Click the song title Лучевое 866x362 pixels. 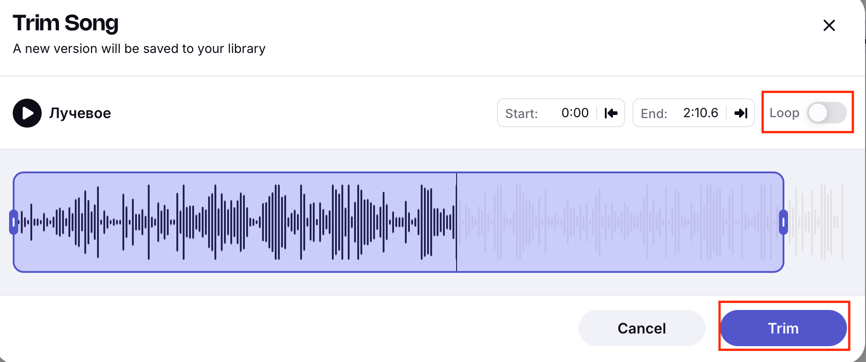pos(80,113)
